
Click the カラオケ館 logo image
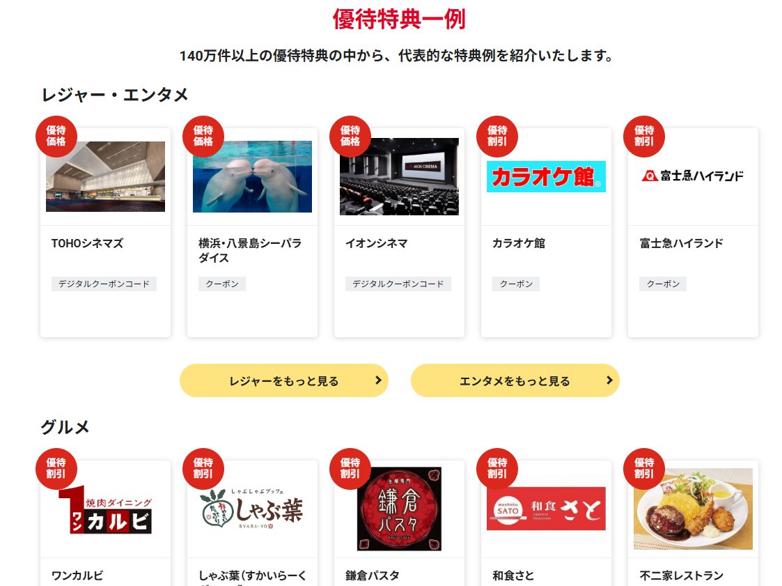pos(546,176)
